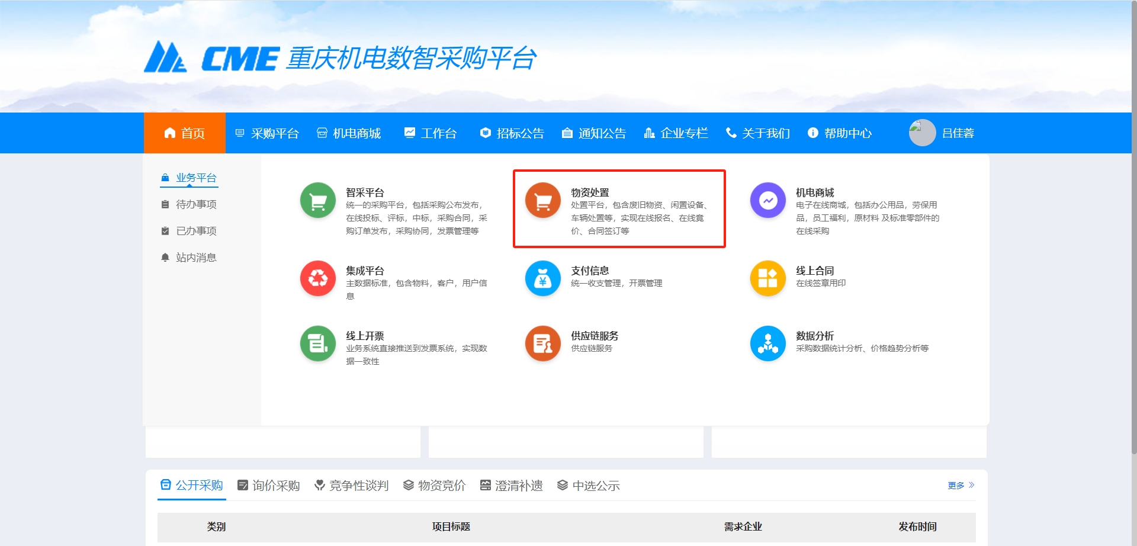Image resolution: width=1137 pixels, height=546 pixels.
Task: Select the 中选公示 tab
Action: (x=589, y=486)
